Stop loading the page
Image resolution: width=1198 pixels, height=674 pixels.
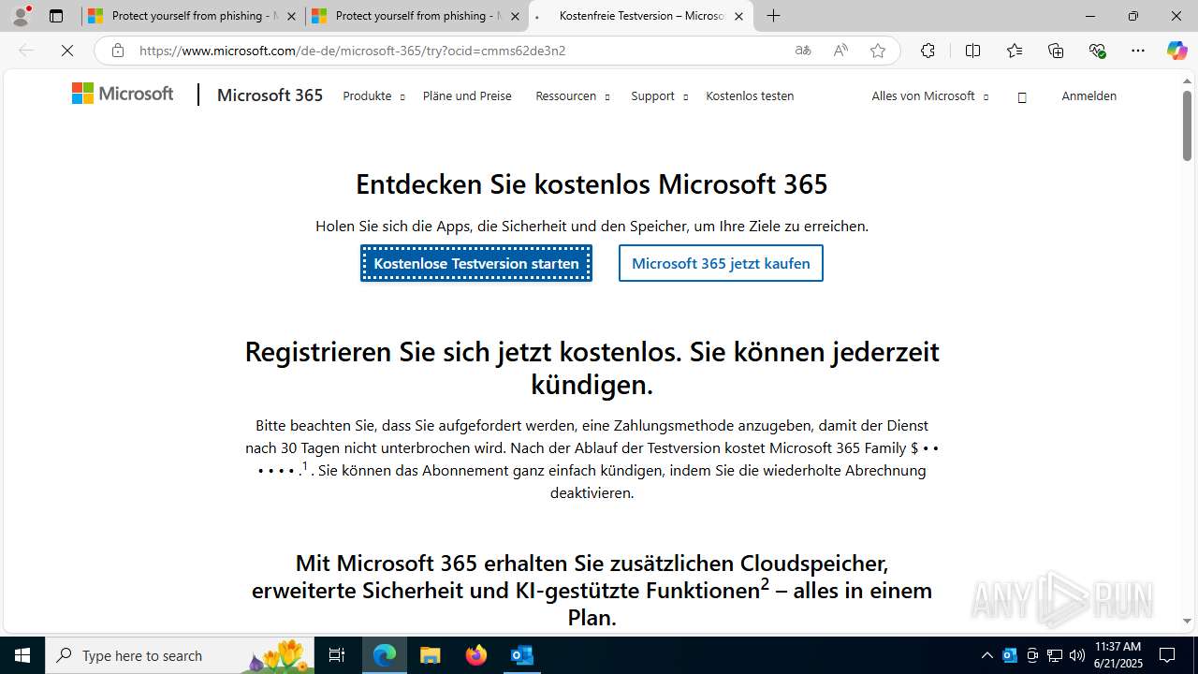click(67, 51)
